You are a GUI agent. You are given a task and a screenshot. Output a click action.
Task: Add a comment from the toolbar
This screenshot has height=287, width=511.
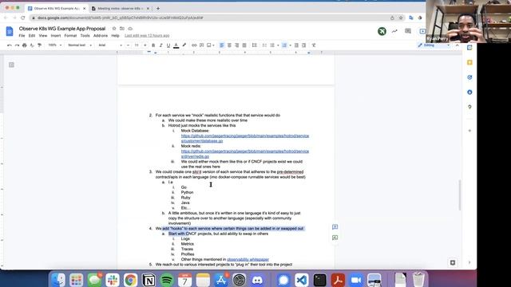(201, 45)
